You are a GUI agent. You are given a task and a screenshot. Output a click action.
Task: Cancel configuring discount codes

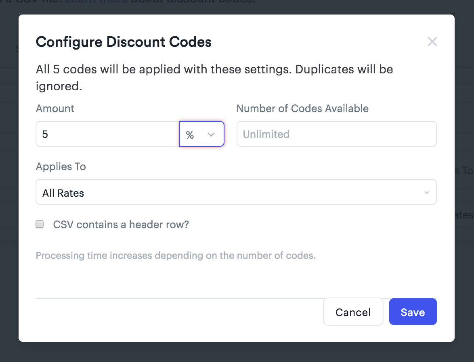point(353,312)
